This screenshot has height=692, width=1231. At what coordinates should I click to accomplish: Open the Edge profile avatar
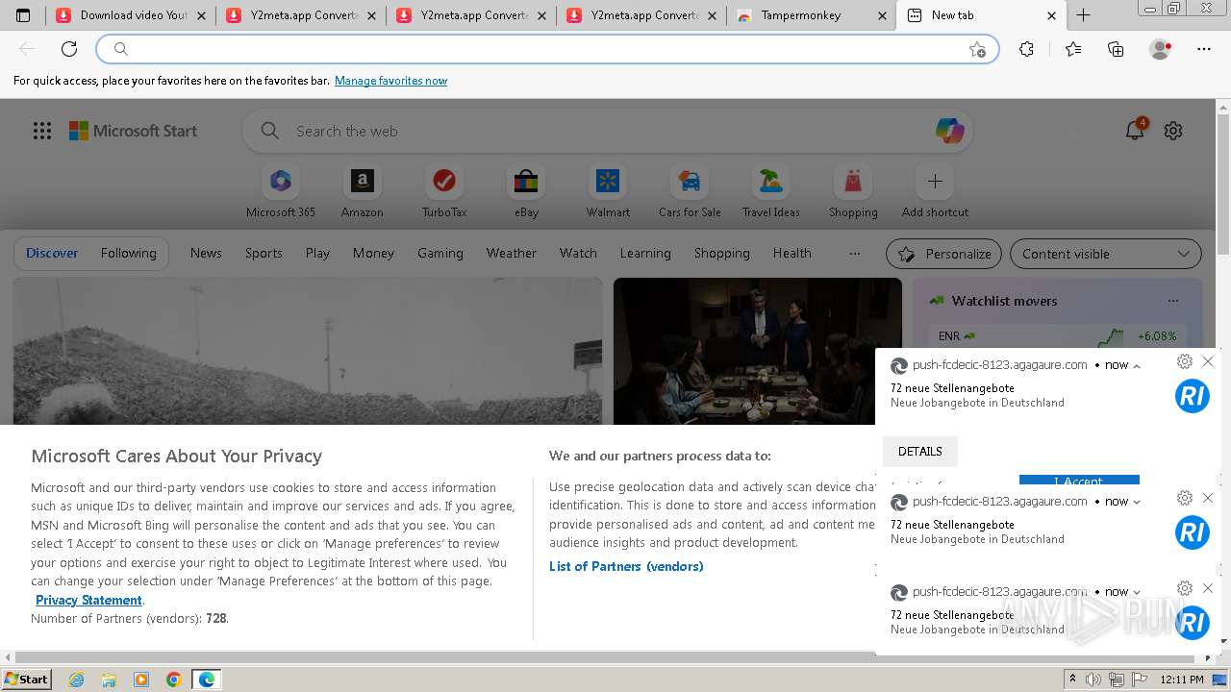point(1160,49)
